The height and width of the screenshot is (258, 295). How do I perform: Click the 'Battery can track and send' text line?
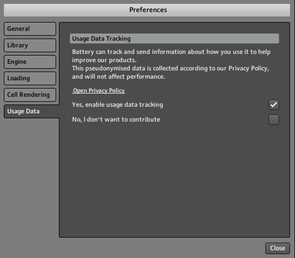click(x=171, y=52)
